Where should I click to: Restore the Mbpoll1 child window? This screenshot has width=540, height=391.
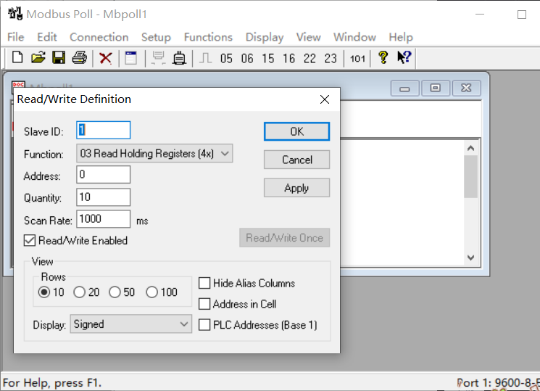pos(436,89)
